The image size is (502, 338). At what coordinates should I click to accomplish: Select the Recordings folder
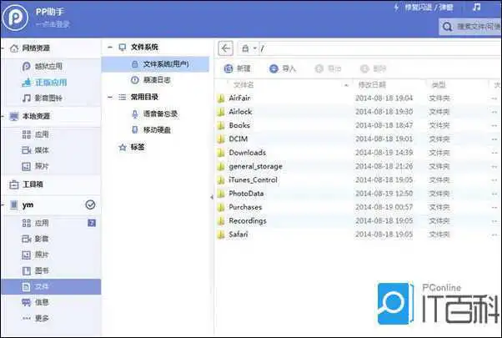(248, 221)
